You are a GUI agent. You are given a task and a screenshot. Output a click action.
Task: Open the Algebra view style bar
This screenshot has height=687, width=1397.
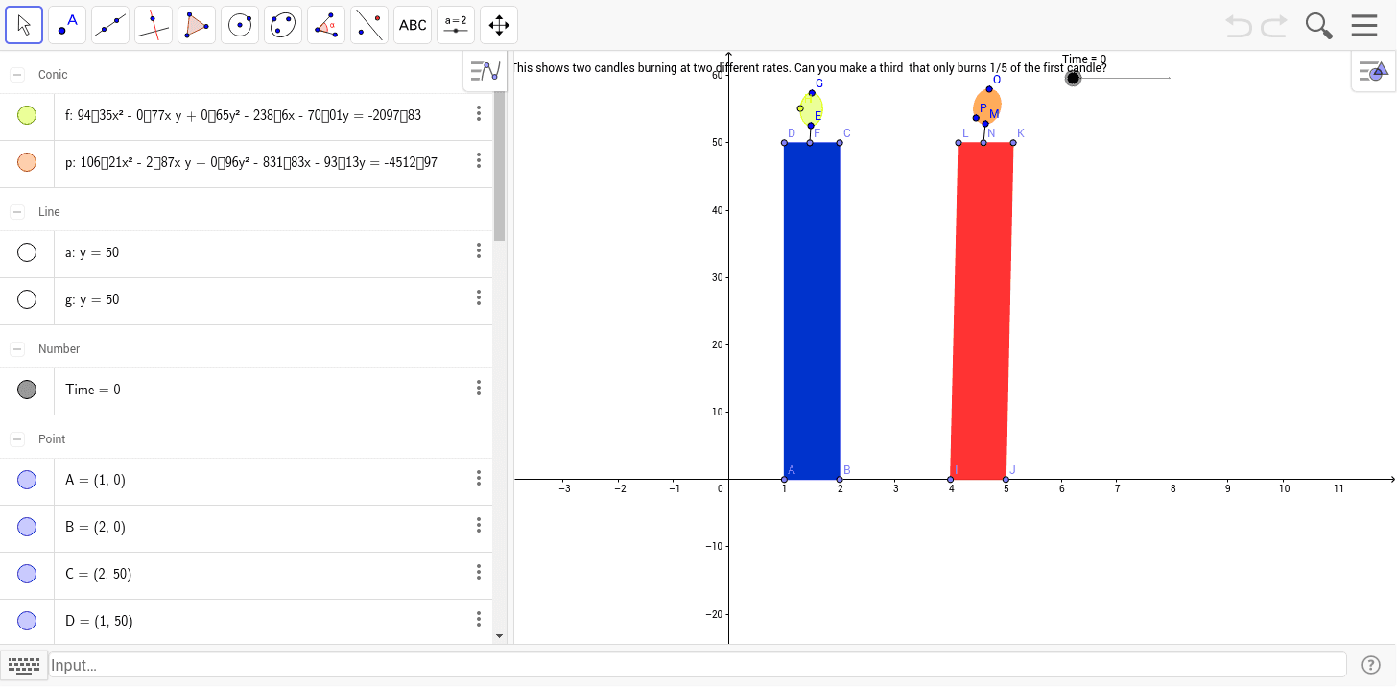coord(485,71)
